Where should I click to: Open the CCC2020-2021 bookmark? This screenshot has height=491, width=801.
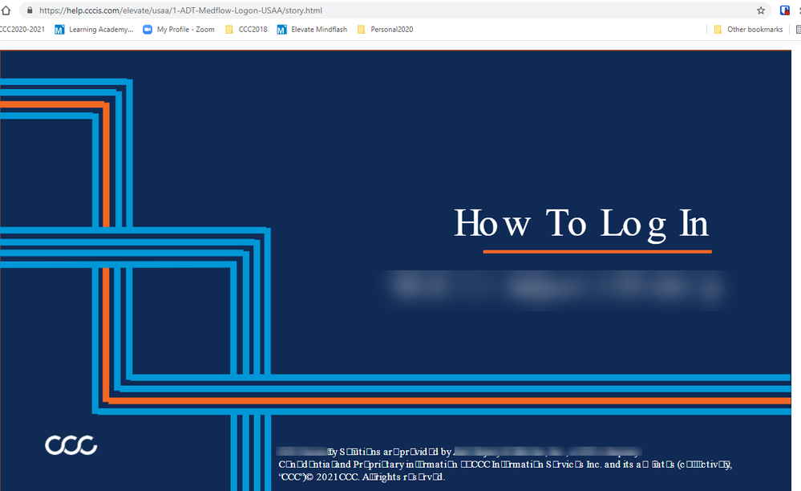22,30
